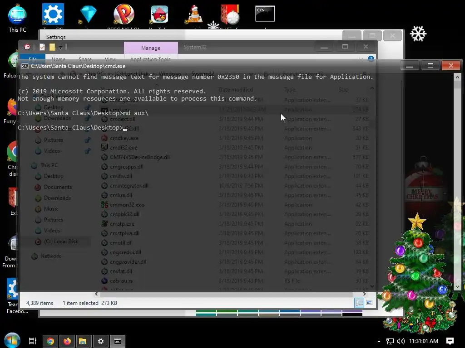Close the cmd.exe window with red X
Screen dimensions: 465x348
pyautogui.click(x=451, y=65)
